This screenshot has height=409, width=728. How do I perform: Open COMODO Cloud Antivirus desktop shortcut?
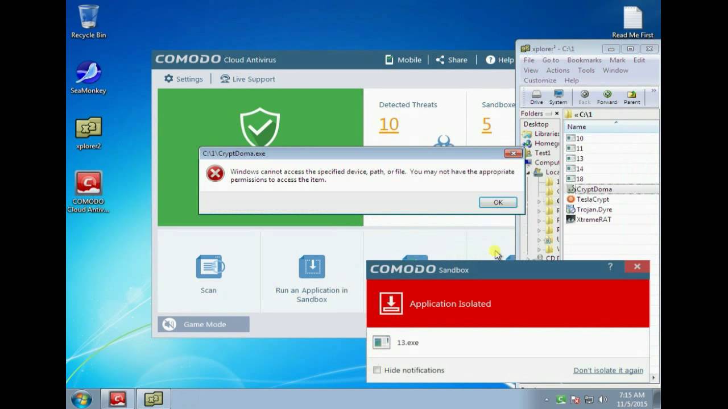[88, 192]
